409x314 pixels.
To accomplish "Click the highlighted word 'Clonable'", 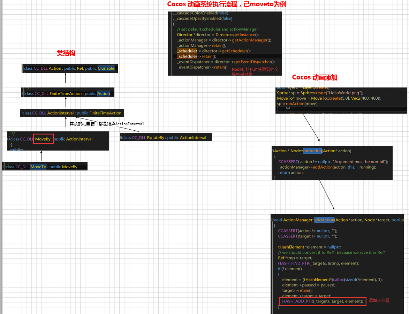I will 106,68.
